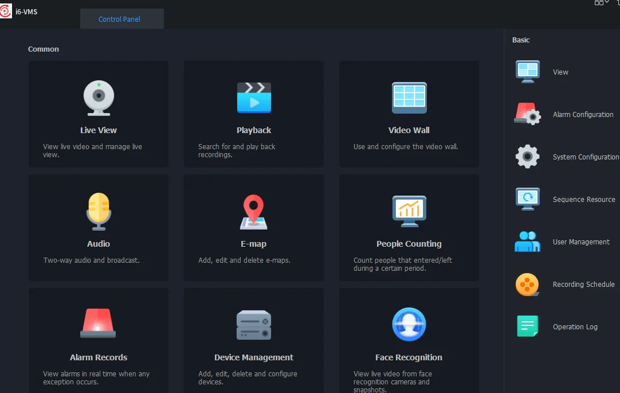Open Live View
The height and width of the screenshot is (393, 620).
[x=98, y=114]
